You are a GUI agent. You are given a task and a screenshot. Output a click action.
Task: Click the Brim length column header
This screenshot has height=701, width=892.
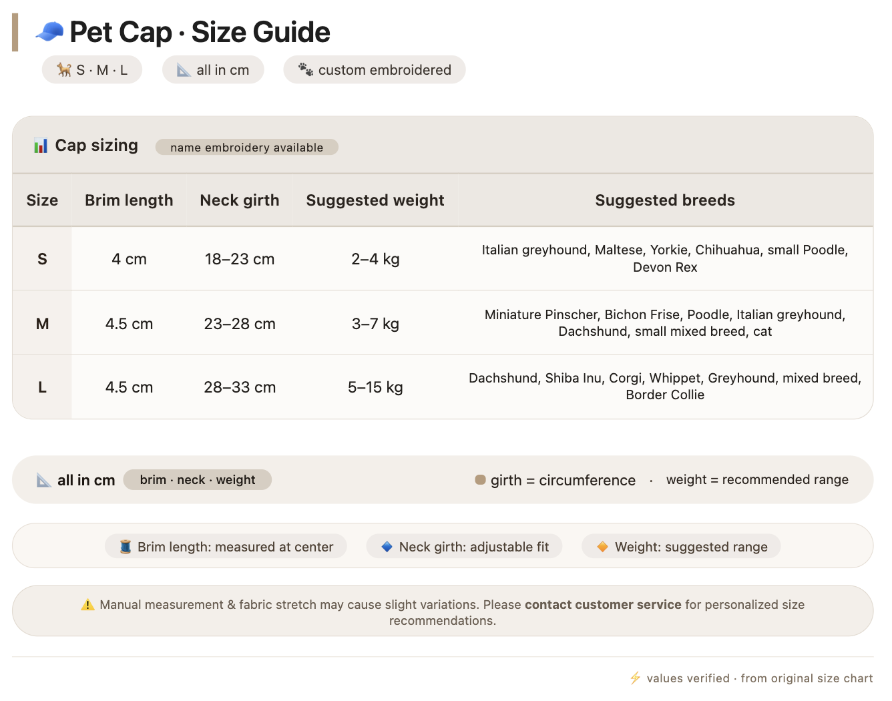[x=129, y=200]
